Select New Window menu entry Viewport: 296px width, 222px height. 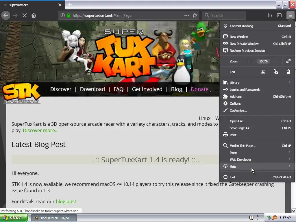coord(257,37)
